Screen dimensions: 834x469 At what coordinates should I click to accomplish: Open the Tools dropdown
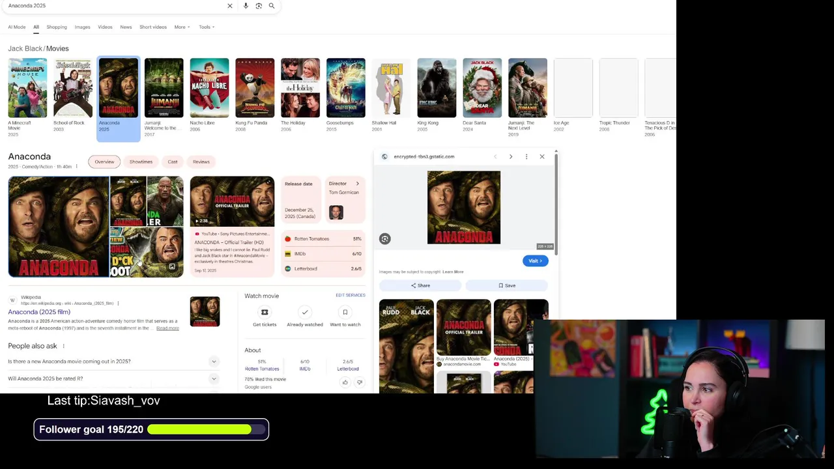[207, 27]
